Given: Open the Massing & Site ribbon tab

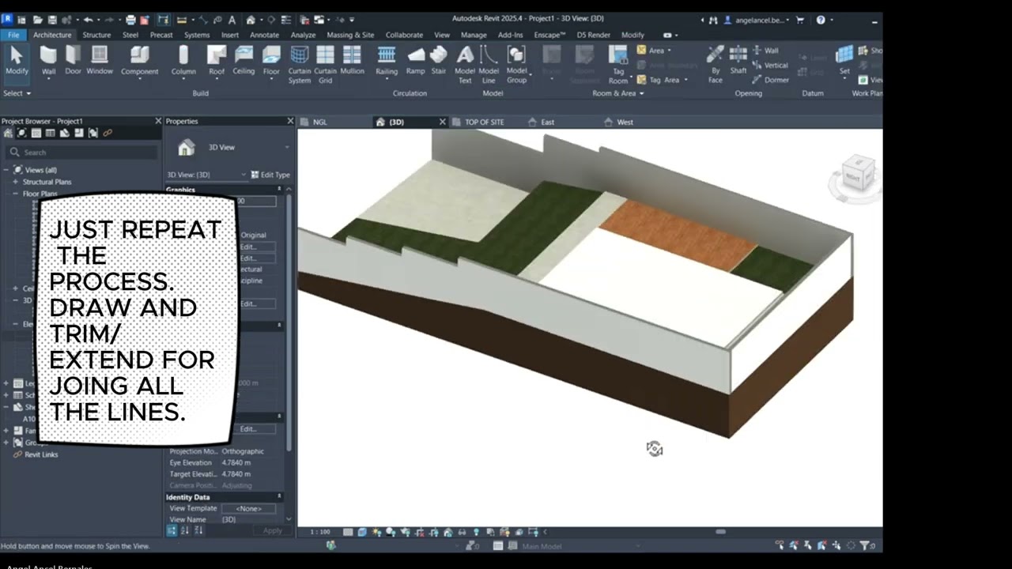Looking at the screenshot, I should [350, 35].
